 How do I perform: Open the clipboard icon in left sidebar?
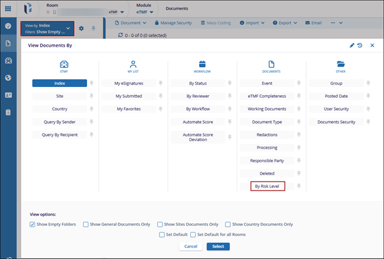(x=8, y=113)
